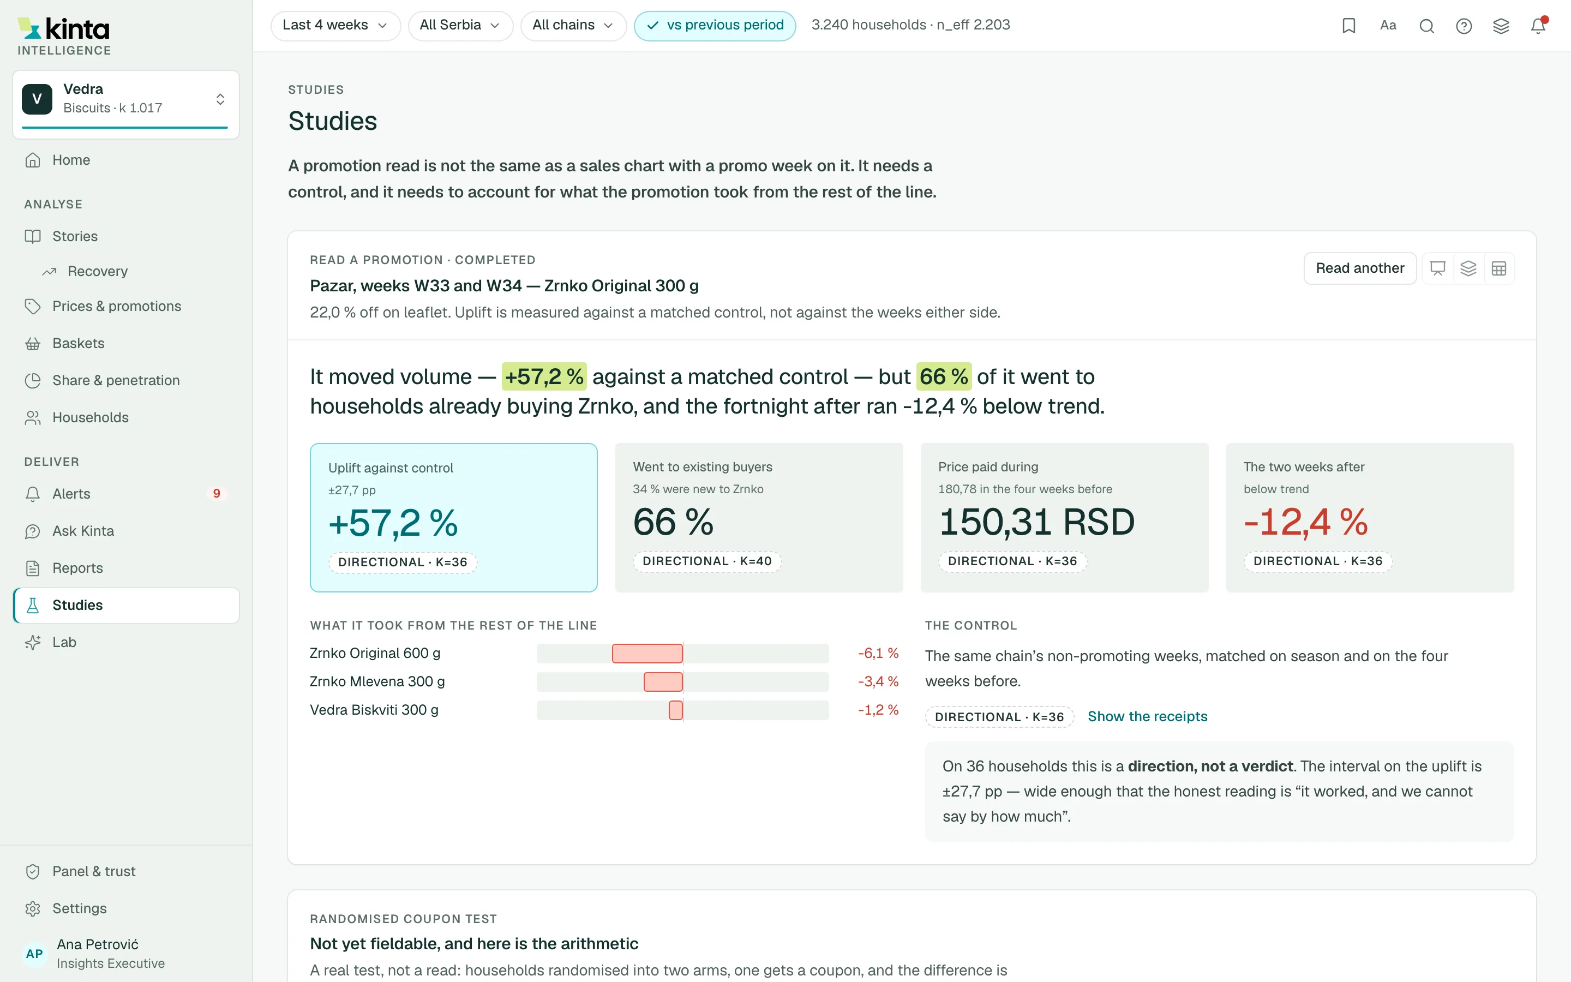Navigate to Share & penetration
Viewport: 1571px width, 982px height.
[126, 381]
